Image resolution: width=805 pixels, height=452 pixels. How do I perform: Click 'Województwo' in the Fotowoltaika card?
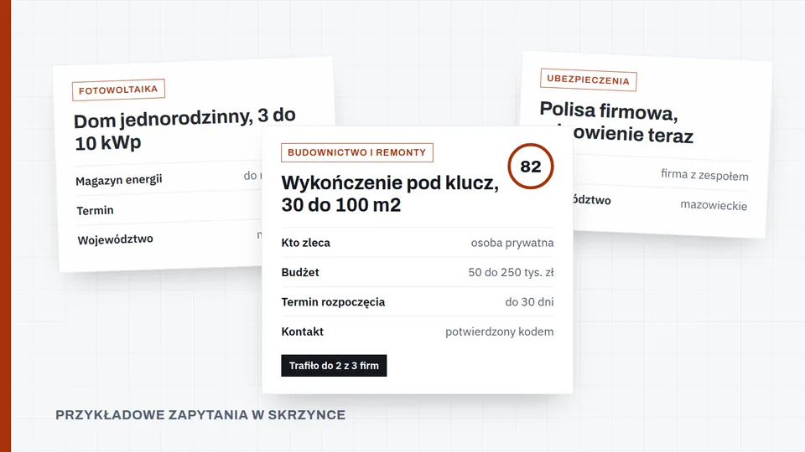coord(116,239)
